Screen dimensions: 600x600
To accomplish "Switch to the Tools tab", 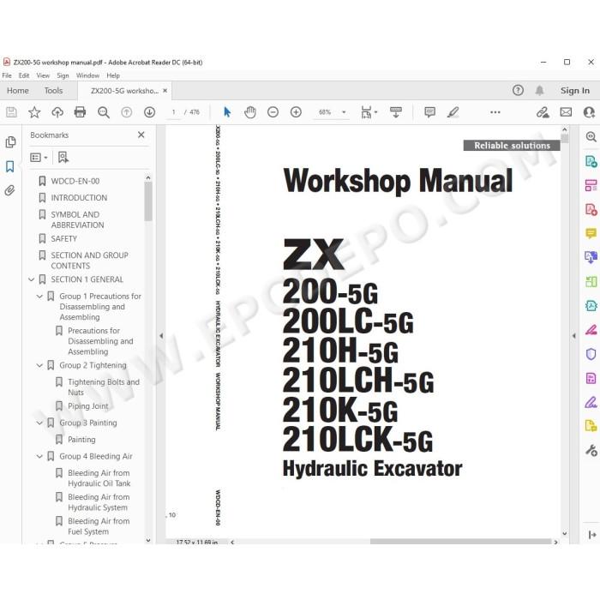I will coord(53,91).
